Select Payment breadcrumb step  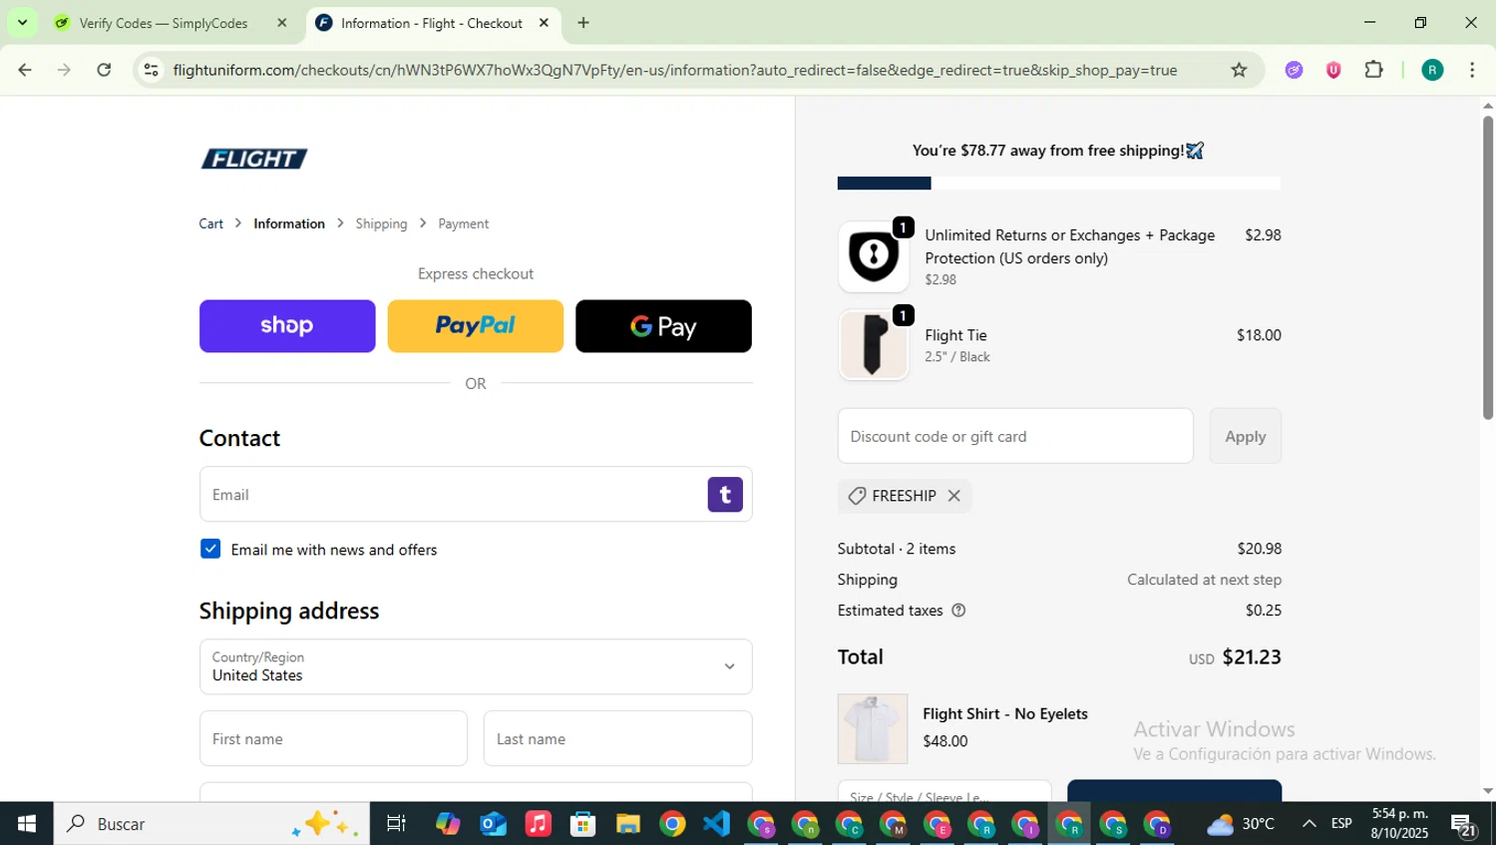pos(464,223)
